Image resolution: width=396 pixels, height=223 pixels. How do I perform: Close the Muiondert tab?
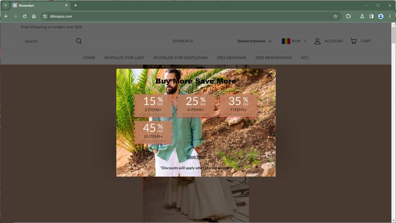pos(66,5)
